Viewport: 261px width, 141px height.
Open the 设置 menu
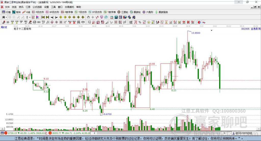tap(46, 7)
